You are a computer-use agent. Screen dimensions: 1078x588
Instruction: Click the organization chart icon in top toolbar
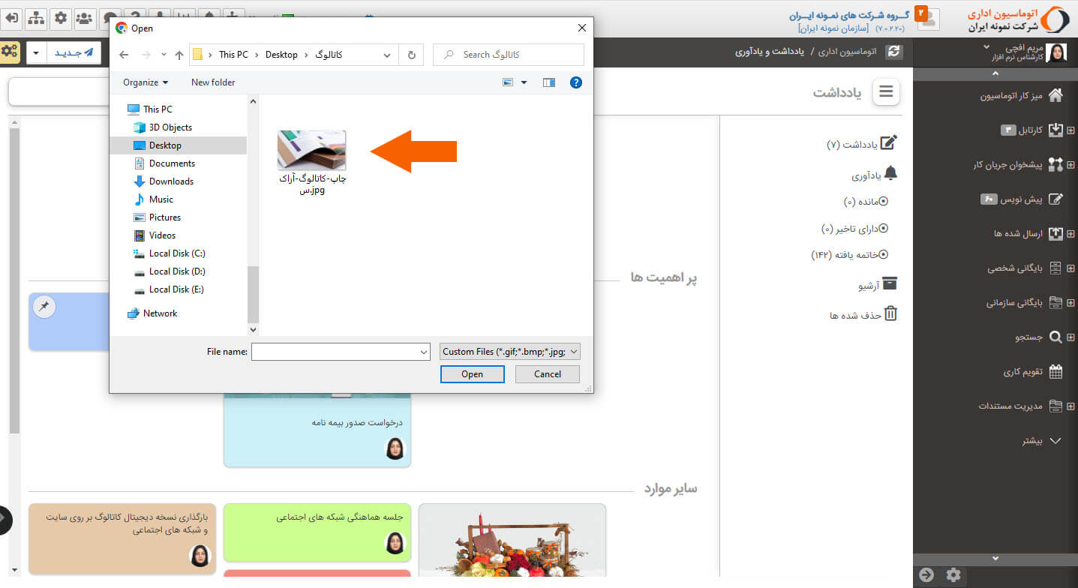pyautogui.click(x=35, y=18)
